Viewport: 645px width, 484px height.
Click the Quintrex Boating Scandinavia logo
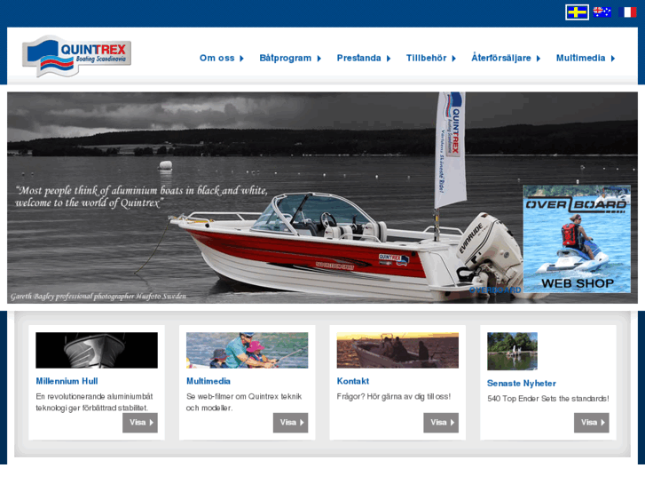pyautogui.click(x=76, y=56)
